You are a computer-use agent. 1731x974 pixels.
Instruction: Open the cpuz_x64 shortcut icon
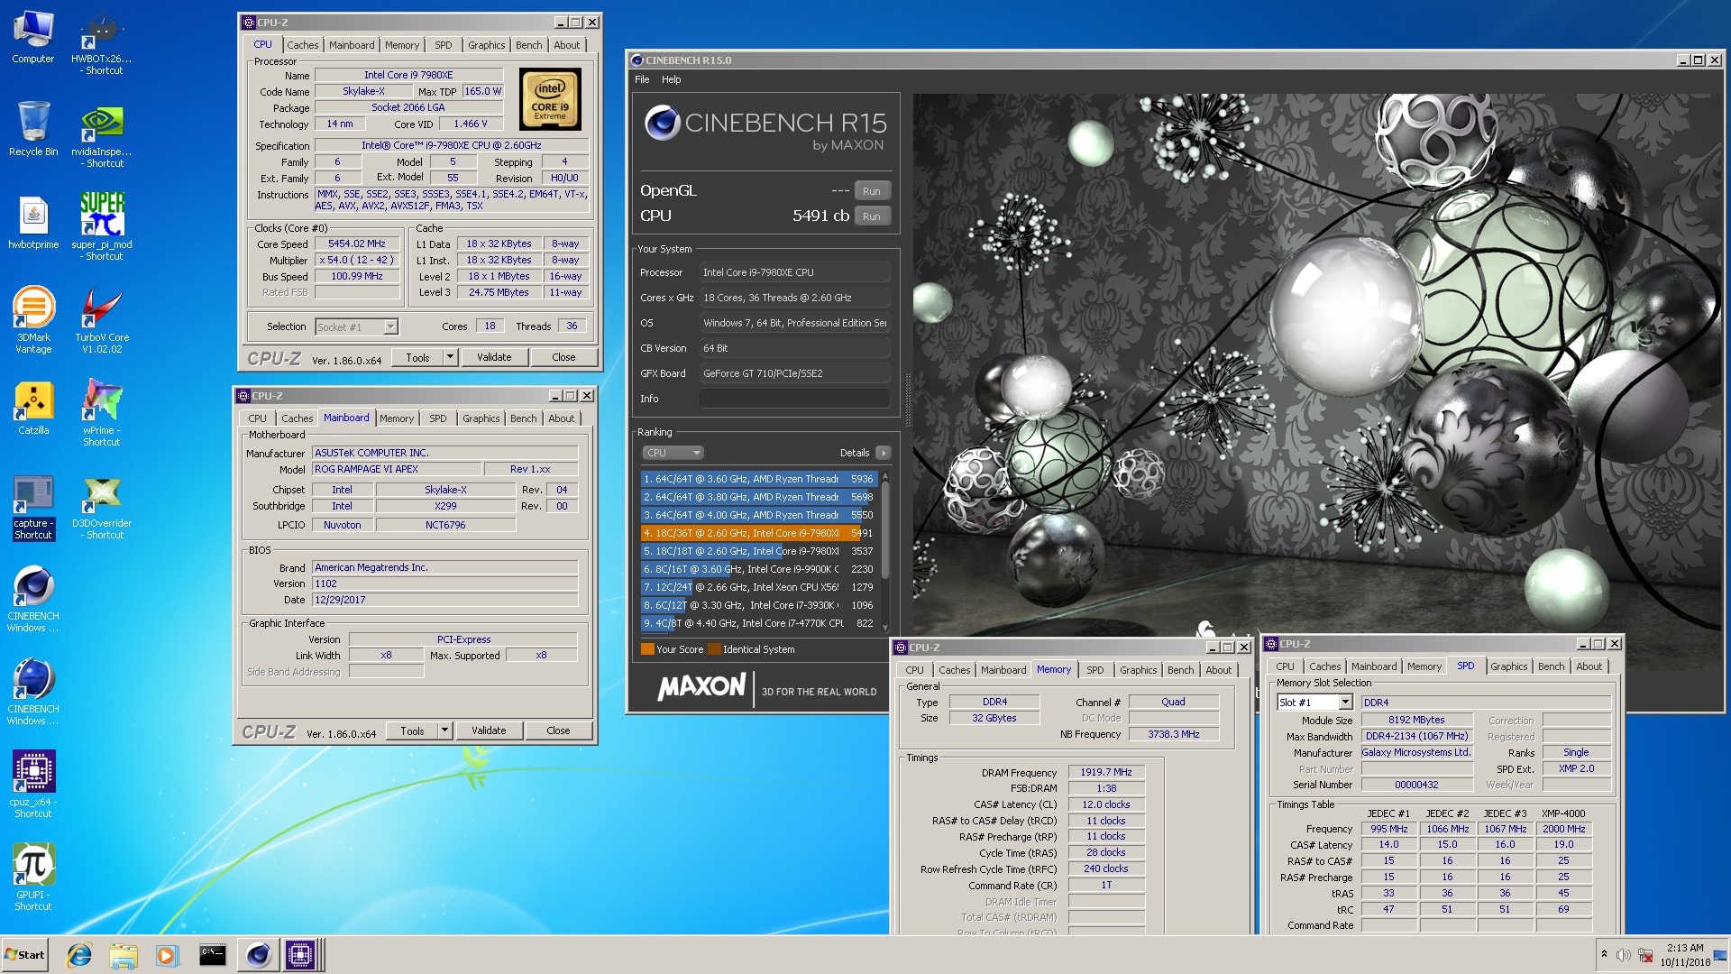pos(33,785)
